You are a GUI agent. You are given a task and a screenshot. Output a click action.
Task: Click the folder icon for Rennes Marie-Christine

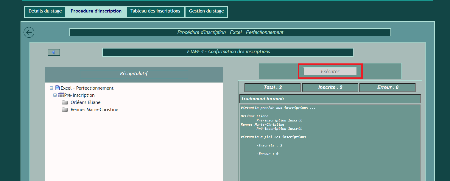click(65, 110)
